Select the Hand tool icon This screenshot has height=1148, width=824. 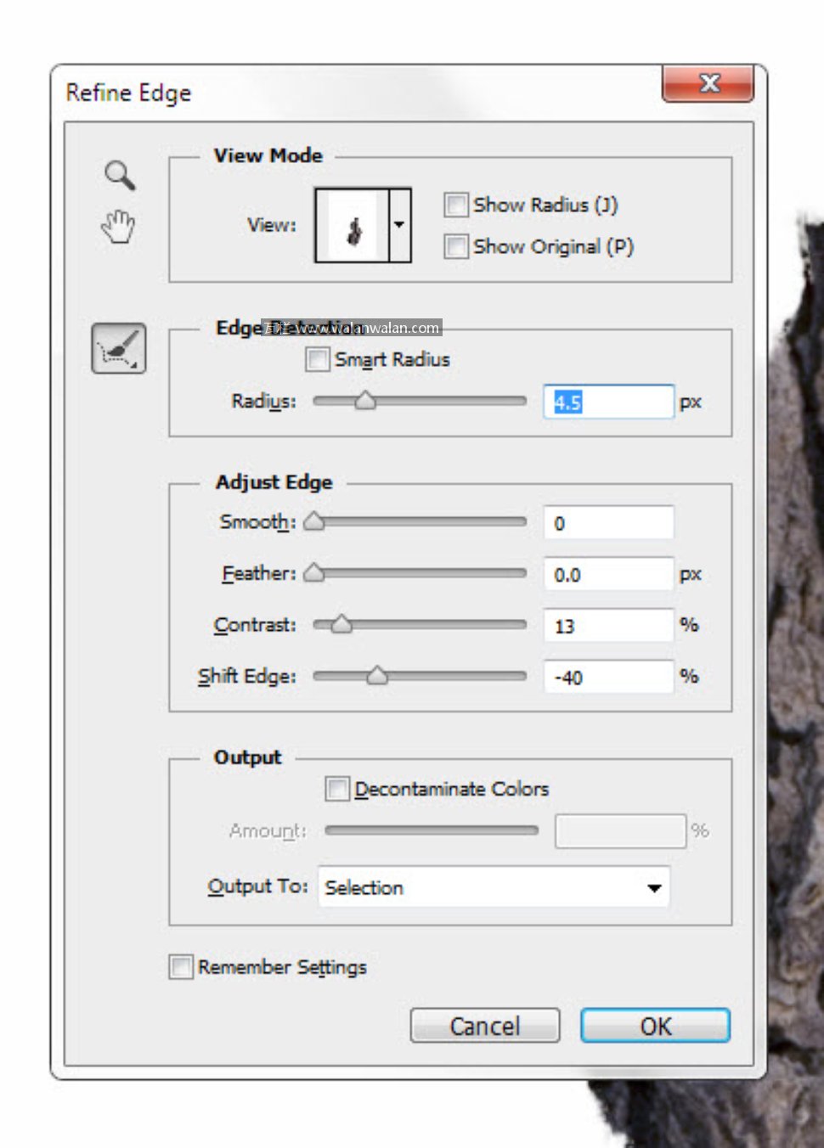[x=118, y=227]
